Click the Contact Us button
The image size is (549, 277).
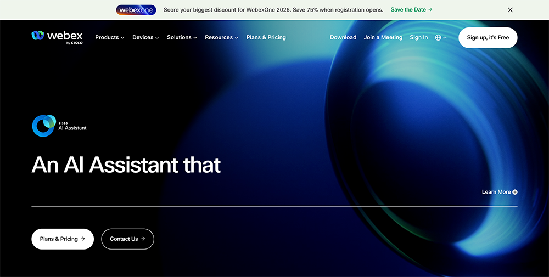(x=127, y=239)
